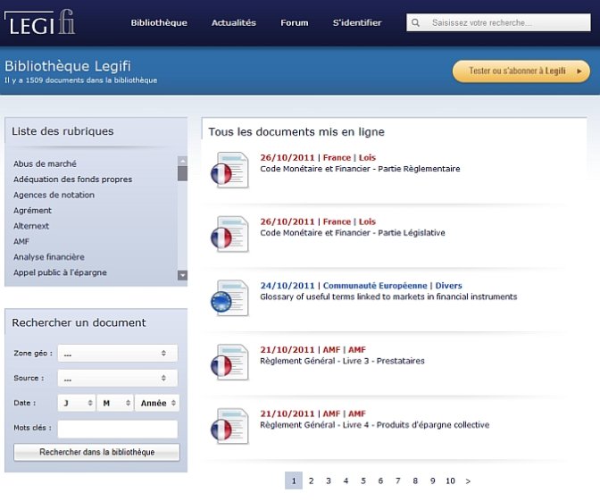This screenshot has height=501, width=600.
Task: Open the month M dropdown
Action: [115, 403]
